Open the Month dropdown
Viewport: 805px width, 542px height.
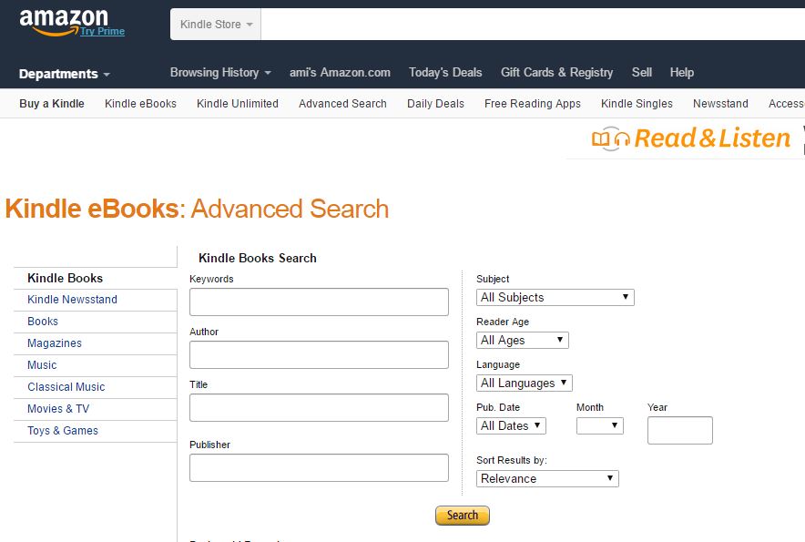pos(599,425)
